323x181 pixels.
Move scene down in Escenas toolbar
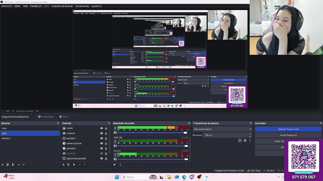pos(23,165)
